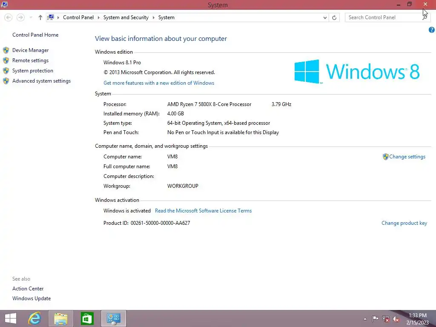
Task: Select System breadcrumb in address bar
Action: tap(166, 17)
